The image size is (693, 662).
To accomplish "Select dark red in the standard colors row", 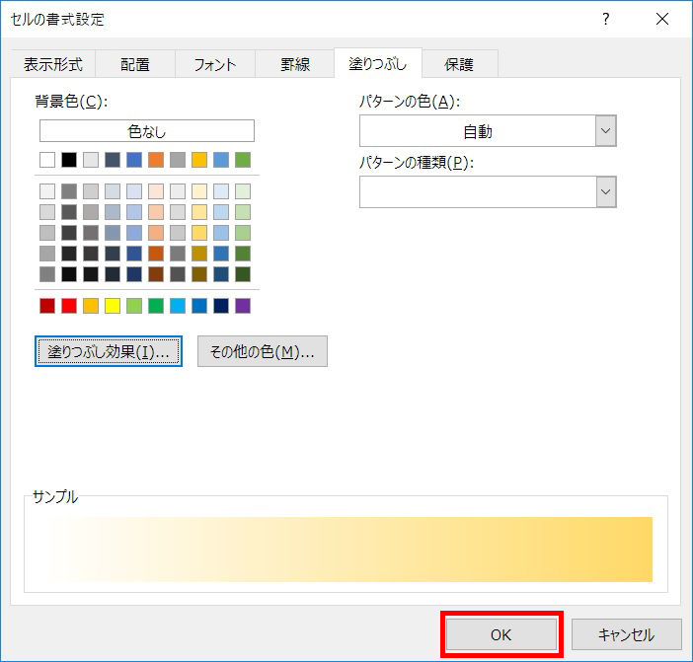I will [47, 306].
